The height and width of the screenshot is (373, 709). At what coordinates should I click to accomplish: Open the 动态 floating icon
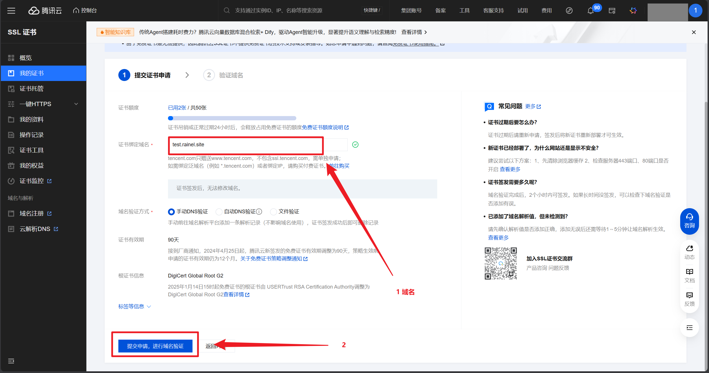coord(689,252)
